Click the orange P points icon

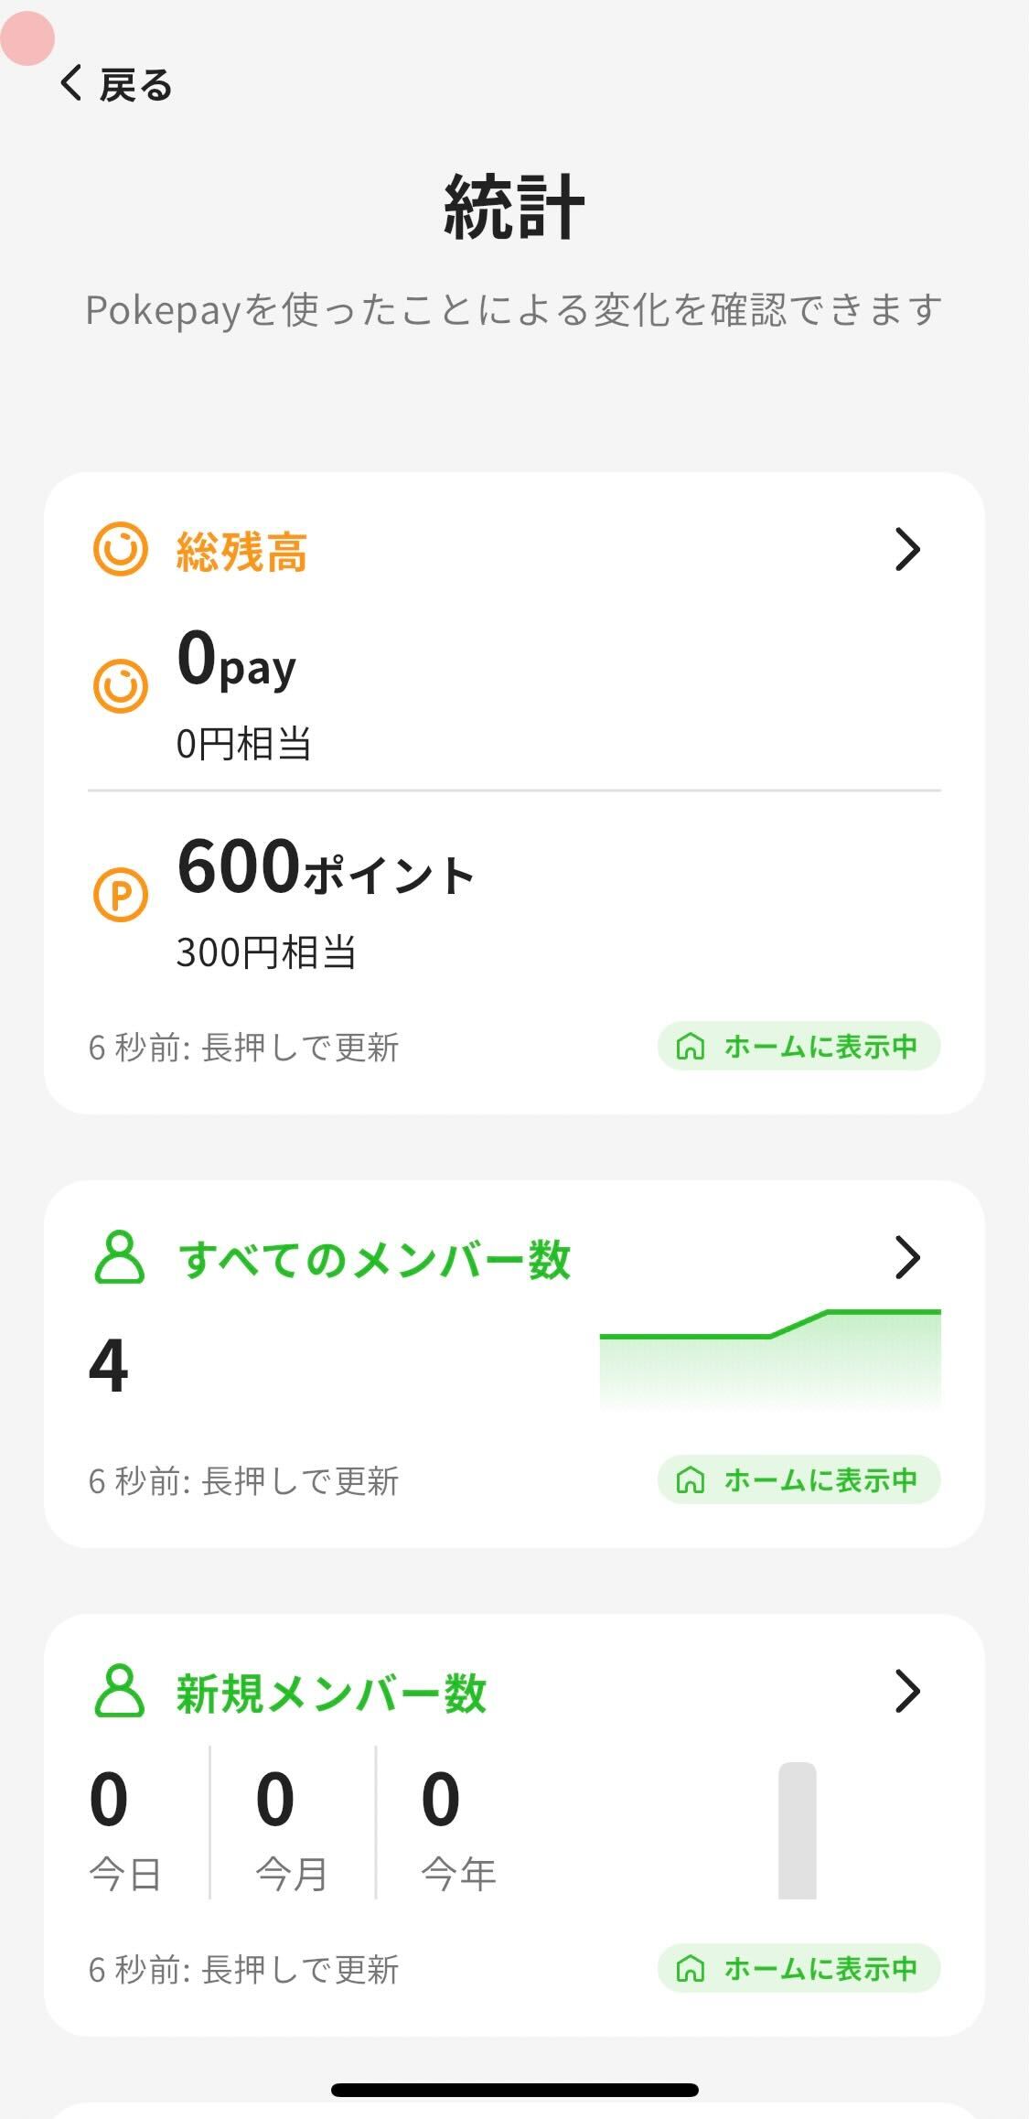pyautogui.click(x=120, y=894)
